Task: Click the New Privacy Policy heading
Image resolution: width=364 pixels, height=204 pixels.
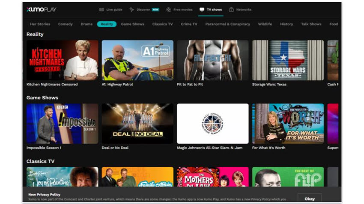Action: pyautogui.click(x=45, y=195)
